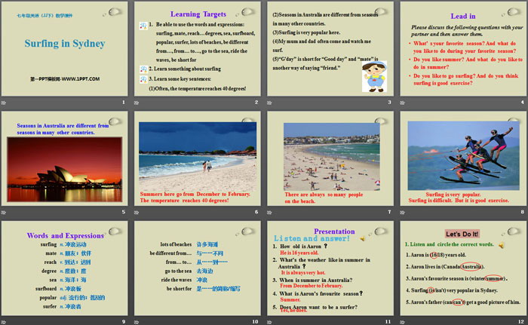Click the speaker audio icon on Presentation slide

pos(364,238)
